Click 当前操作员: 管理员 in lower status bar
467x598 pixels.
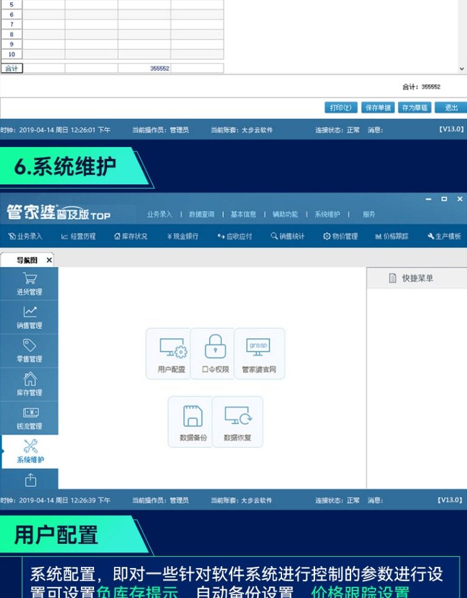161,500
